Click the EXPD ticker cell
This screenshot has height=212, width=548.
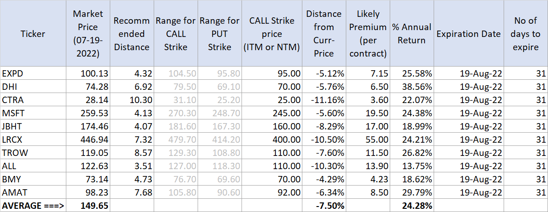pos(33,73)
